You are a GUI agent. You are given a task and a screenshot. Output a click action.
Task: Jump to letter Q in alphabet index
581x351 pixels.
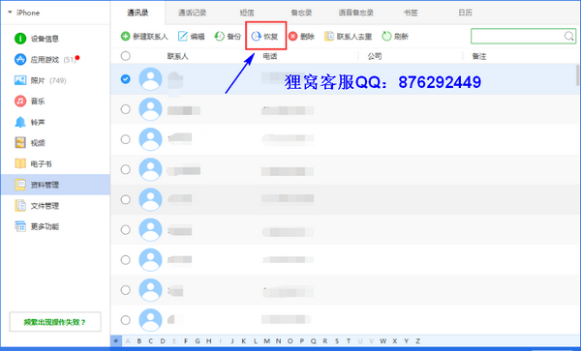tap(313, 341)
